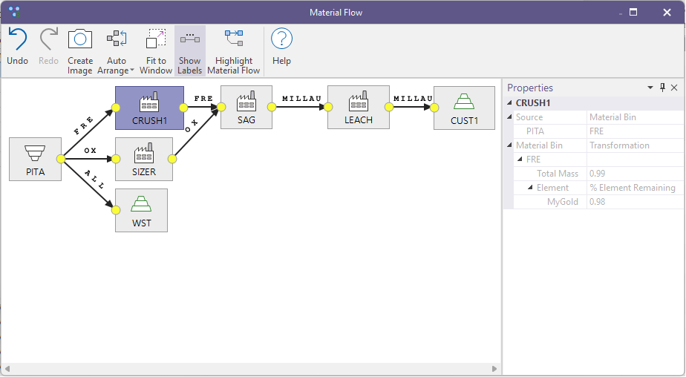Click the ALL label on PITA to WST arrow

click(94, 180)
